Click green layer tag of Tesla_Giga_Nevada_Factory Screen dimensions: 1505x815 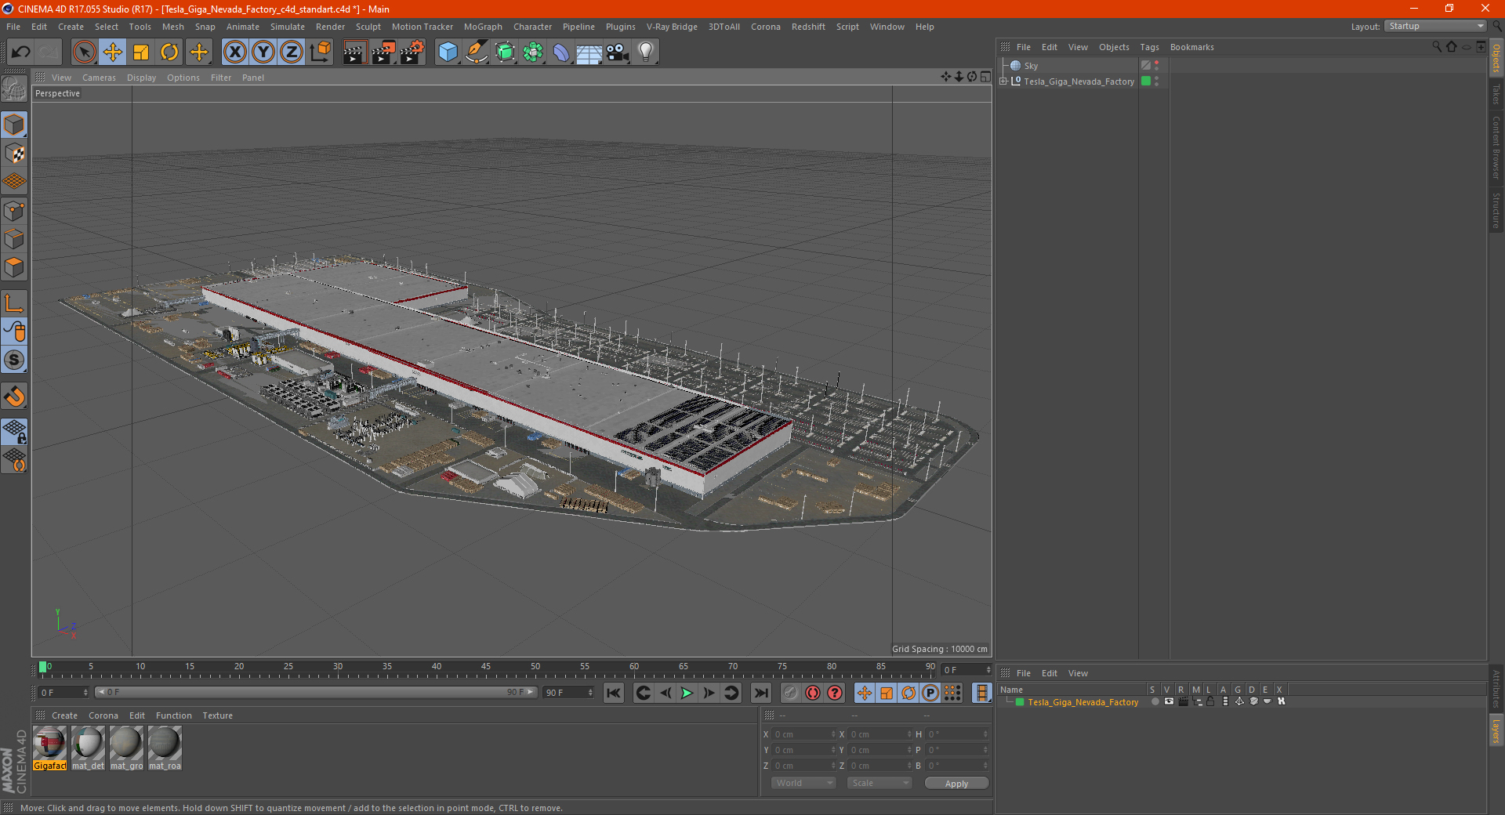tap(1146, 81)
